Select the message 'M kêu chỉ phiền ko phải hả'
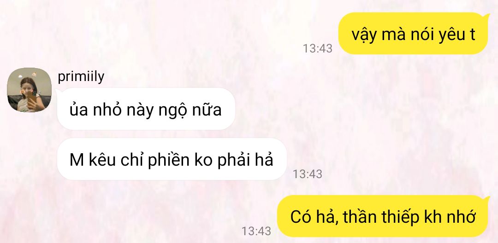 tap(172, 159)
